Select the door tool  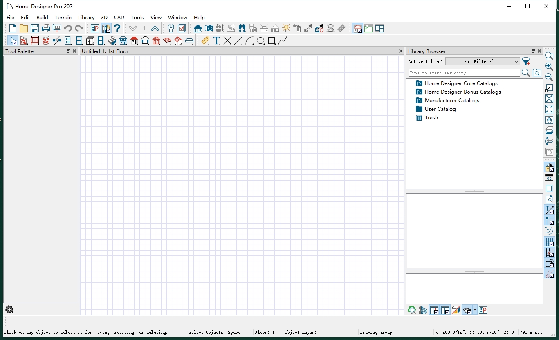coord(68,41)
